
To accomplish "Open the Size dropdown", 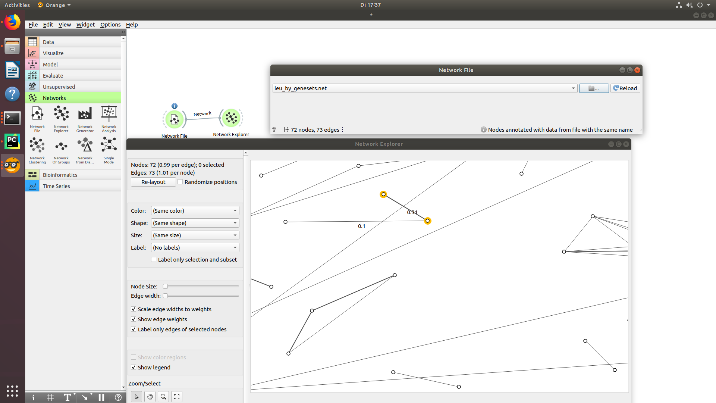I will coord(195,235).
